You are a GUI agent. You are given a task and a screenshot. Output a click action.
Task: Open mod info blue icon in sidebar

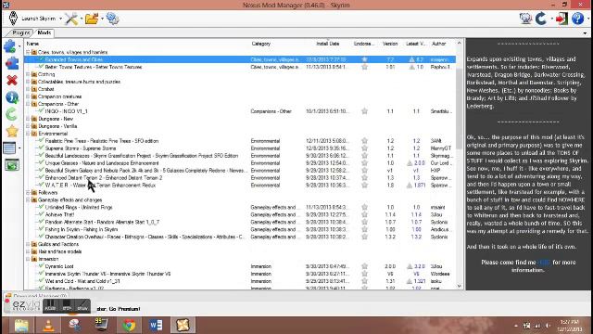[x=12, y=97]
